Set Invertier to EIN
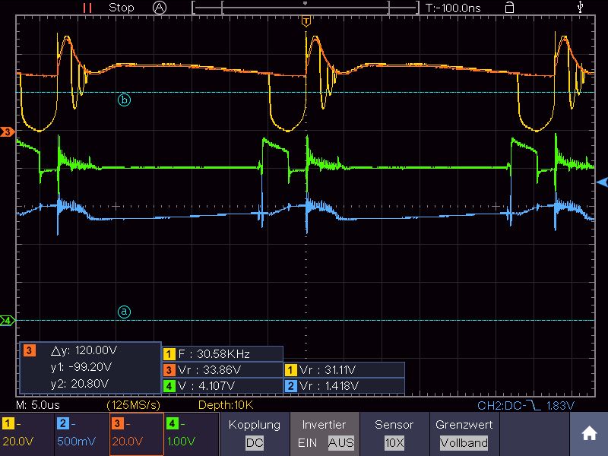This screenshot has height=456, width=608. tap(308, 443)
